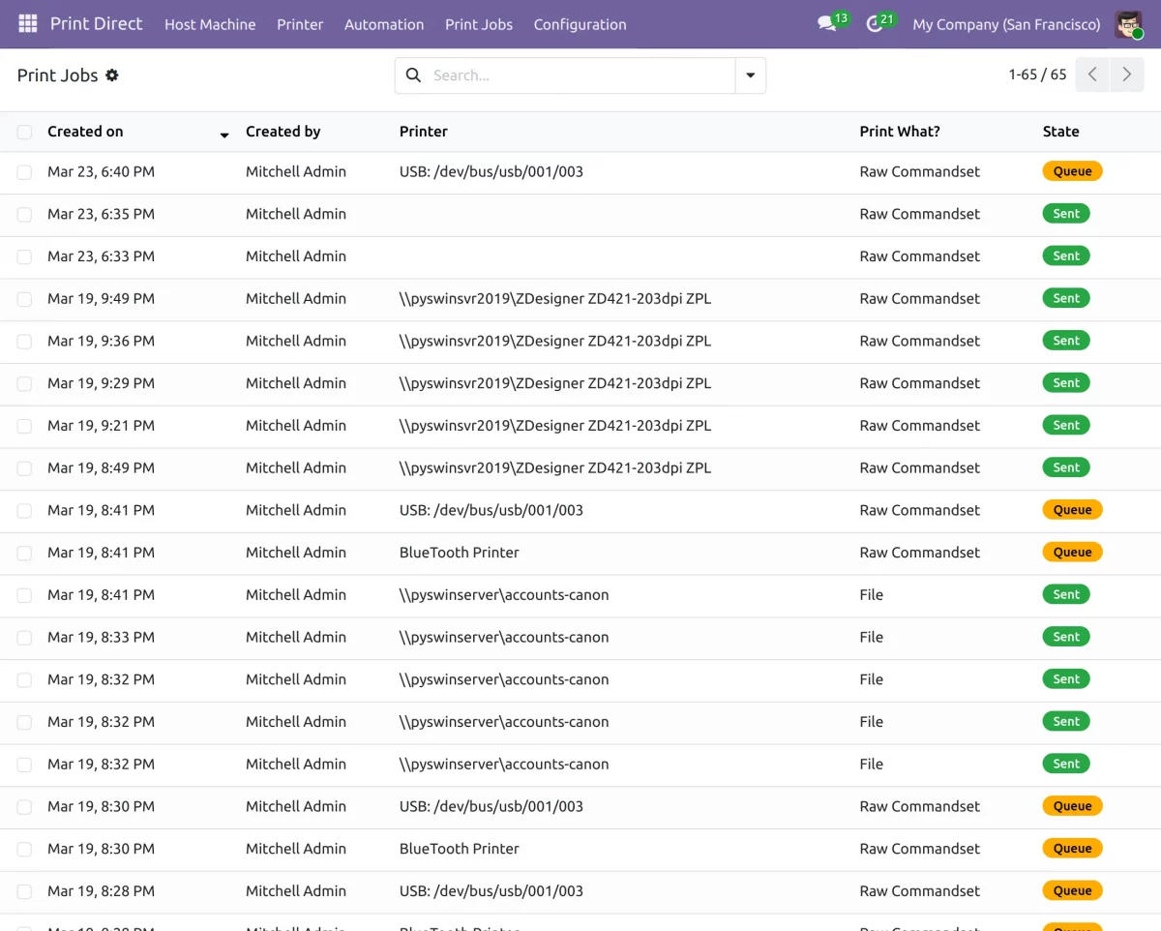This screenshot has width=1161, height=931.
Task: Switch company via My Company (San Francisco)
Action: (x=1006, y=24)
